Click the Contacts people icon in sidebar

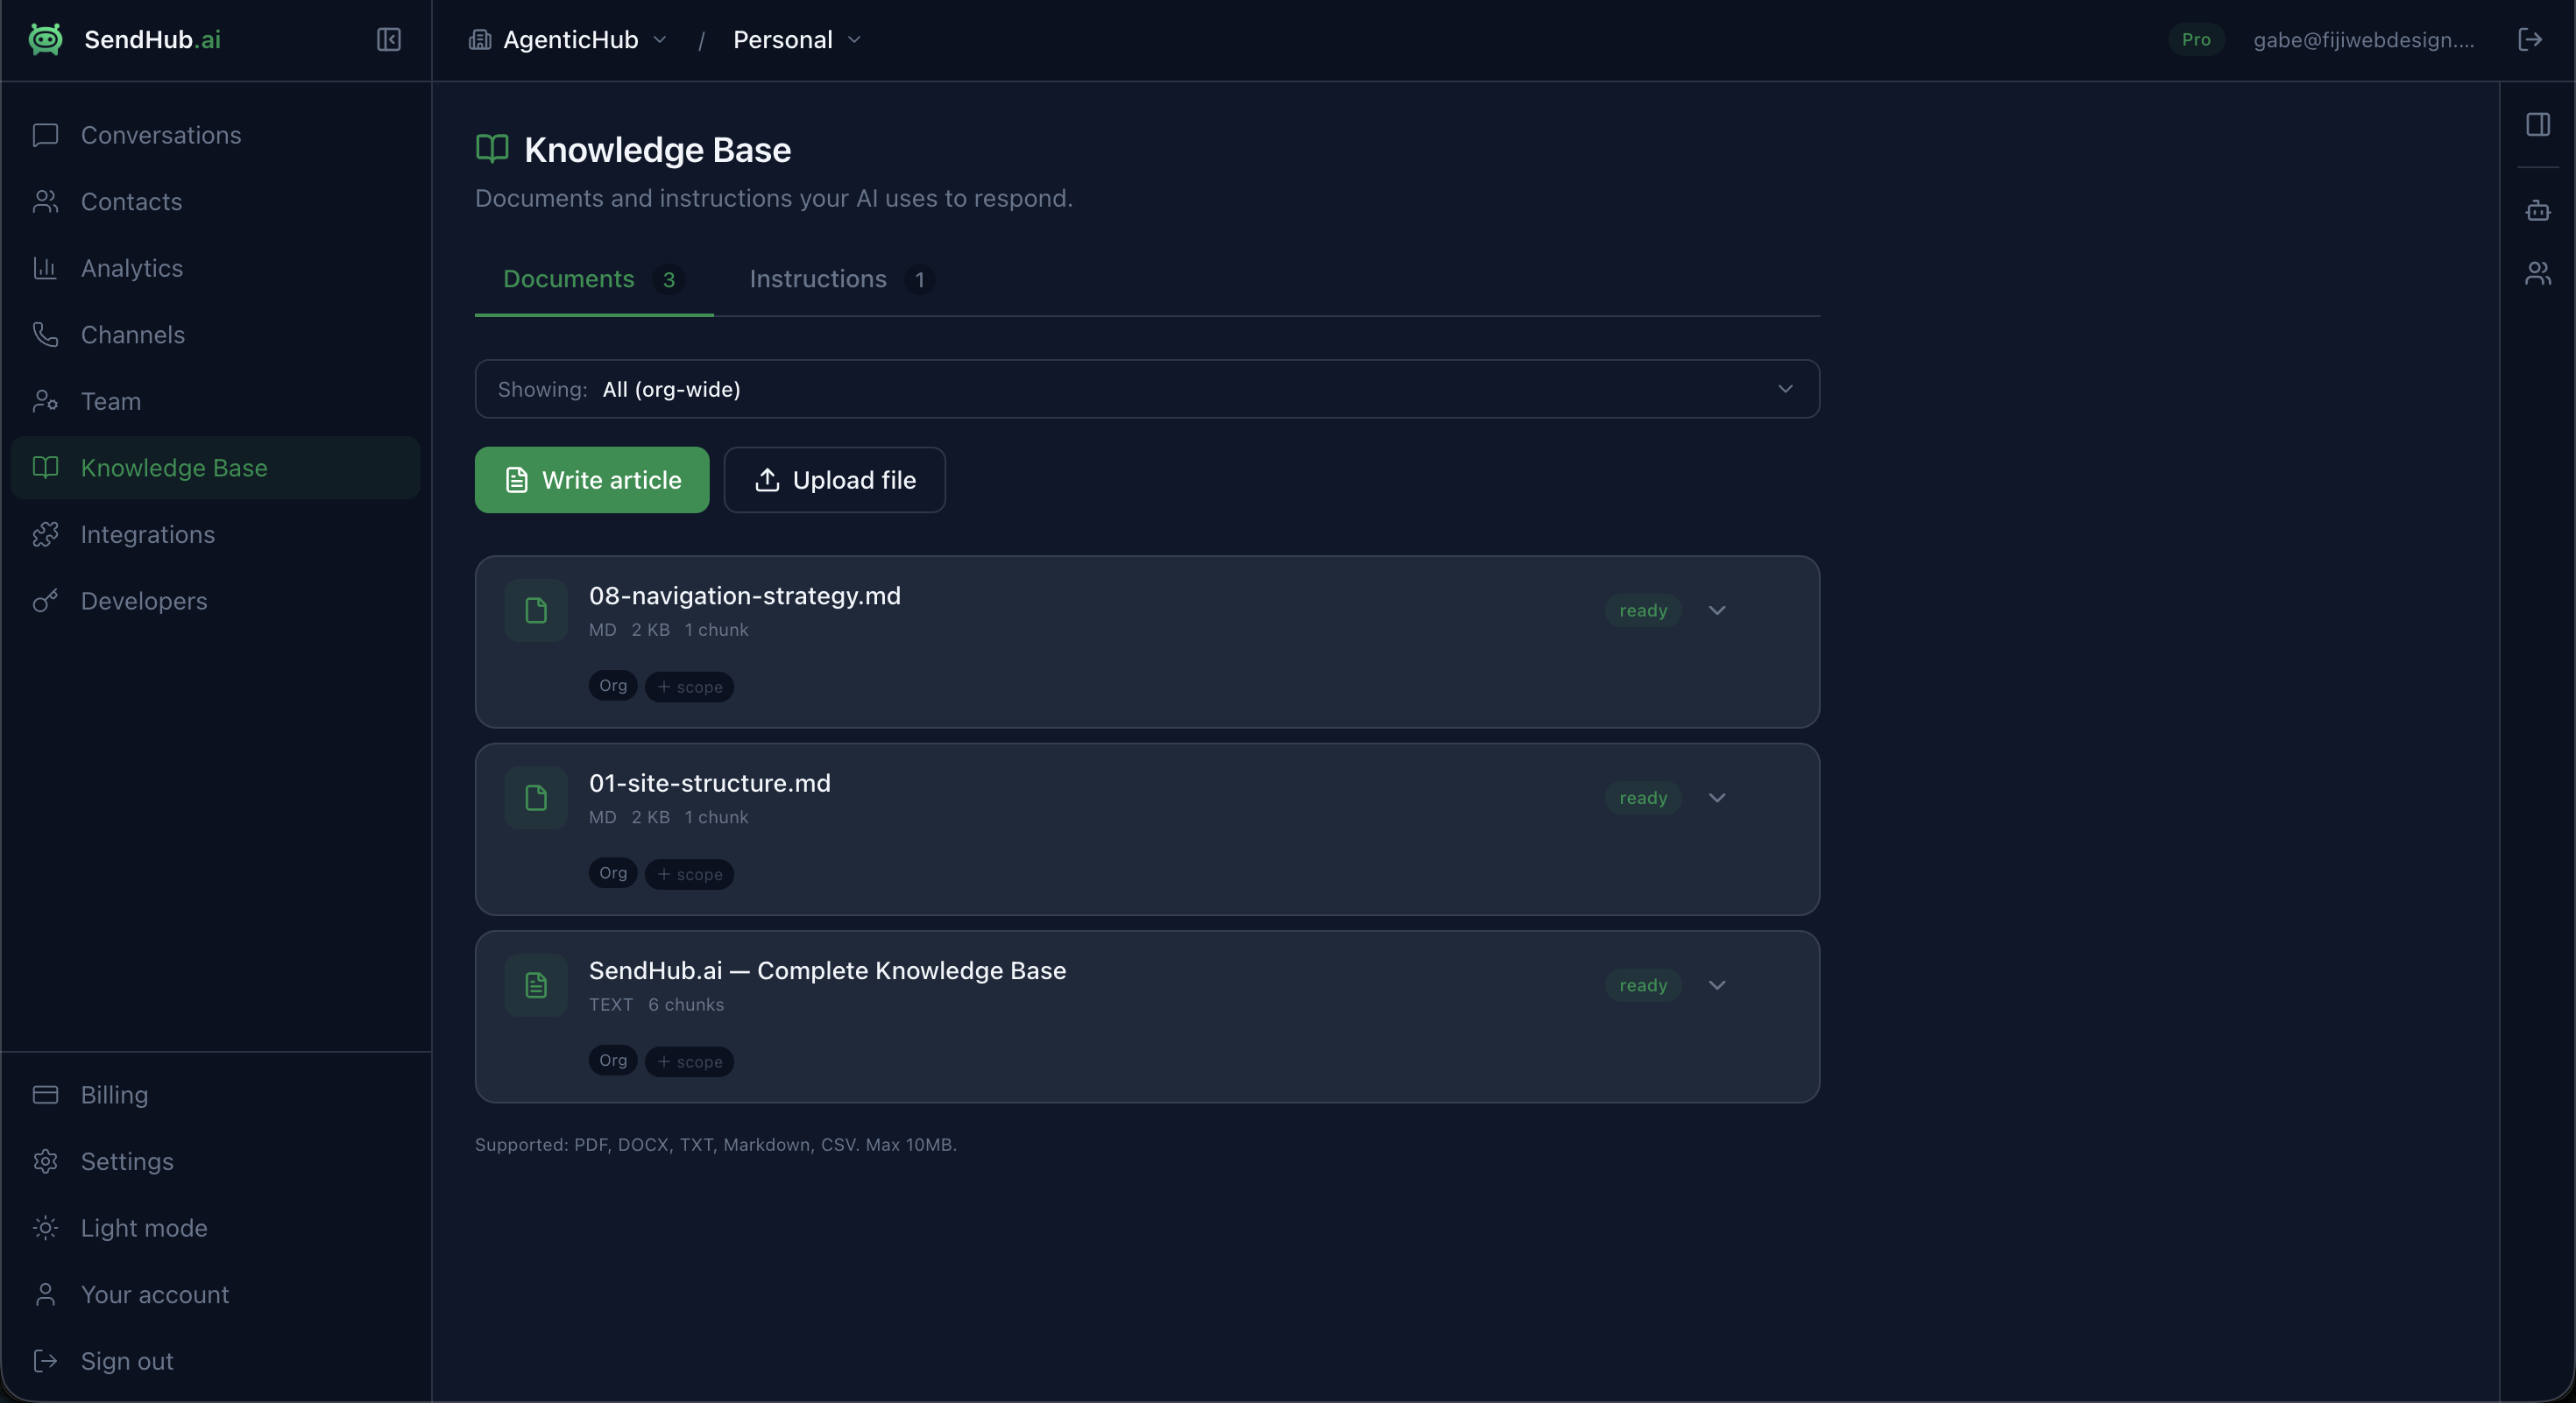tap(45, 201)
